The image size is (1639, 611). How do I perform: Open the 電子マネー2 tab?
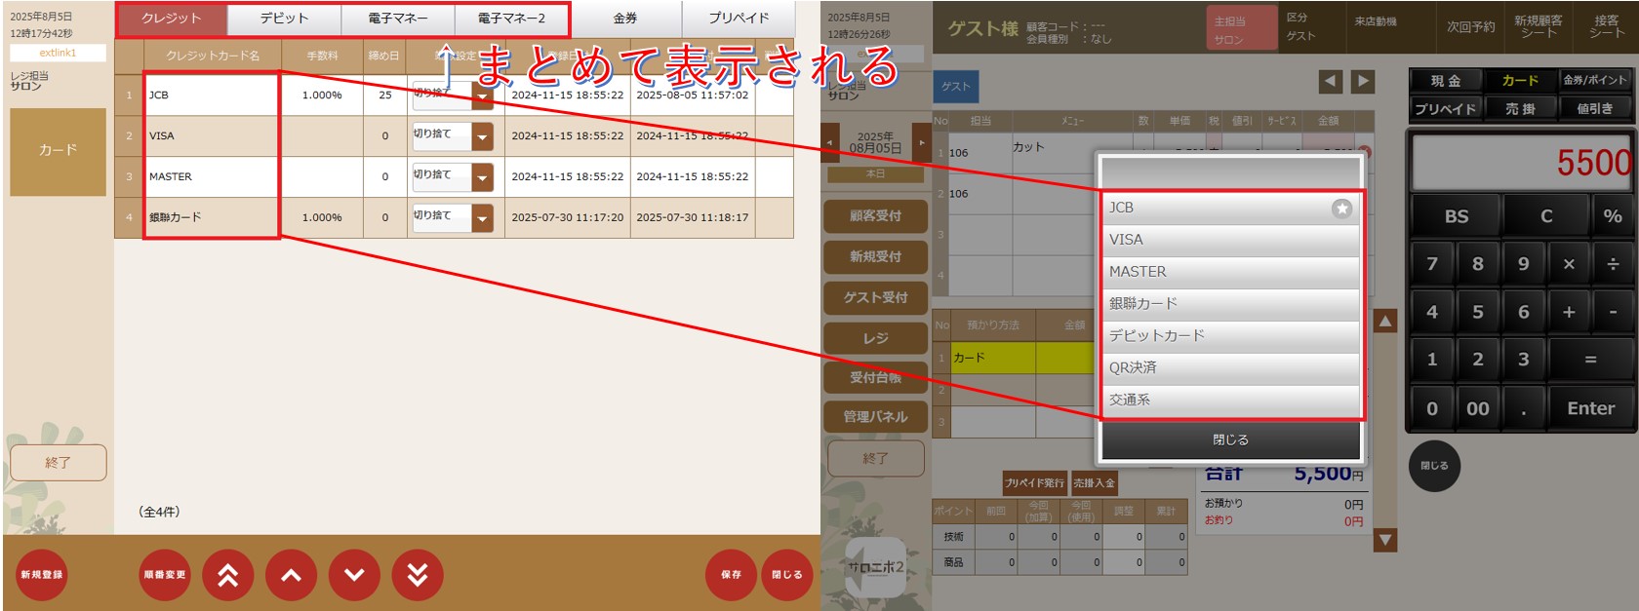(511, 19)
